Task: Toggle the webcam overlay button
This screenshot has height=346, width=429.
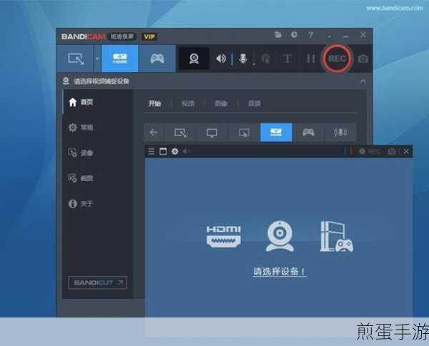Action: [x=194, y=58]
